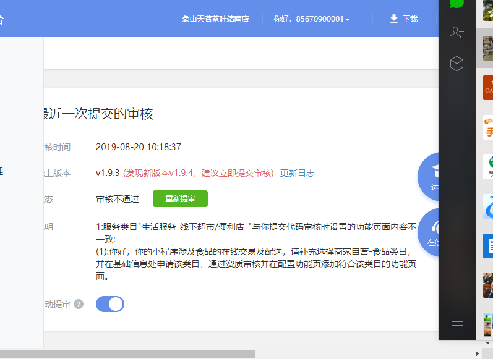The image size is (493, 359).
Task: Click the 最近一次提交的审核 heading
Action: point(98,114)
